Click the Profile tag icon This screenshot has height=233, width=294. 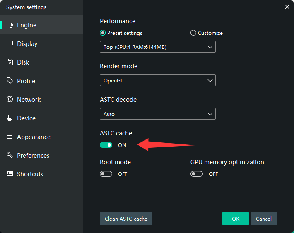tap(10, 81)
